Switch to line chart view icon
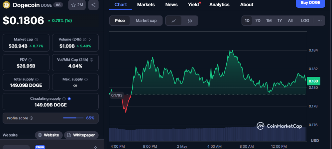This screenshot has height=149, width=332. (x=173, y=21)
